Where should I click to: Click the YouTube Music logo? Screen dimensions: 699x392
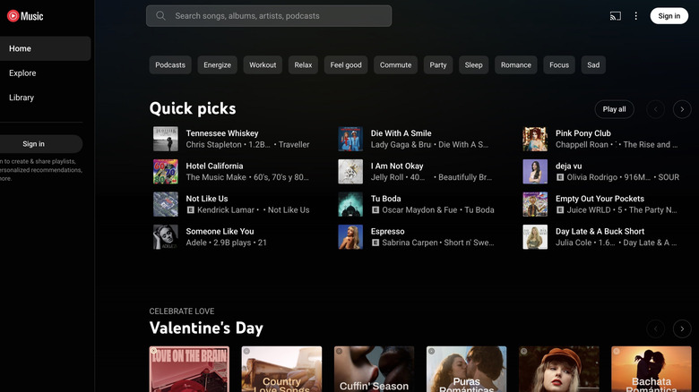25,15
